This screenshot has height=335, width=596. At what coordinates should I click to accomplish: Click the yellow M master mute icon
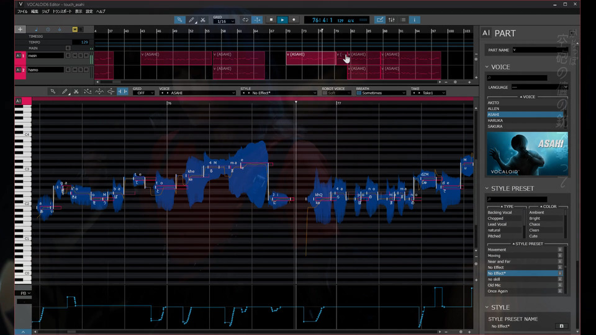pyautogui.click(x=75, y=29)
